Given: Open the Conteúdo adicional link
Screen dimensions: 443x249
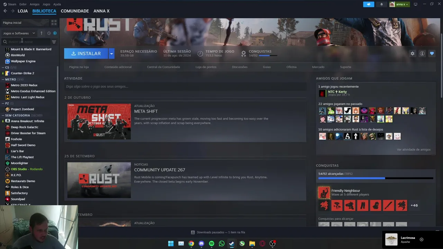Looking at the screenshot, I should coord(118,67).
